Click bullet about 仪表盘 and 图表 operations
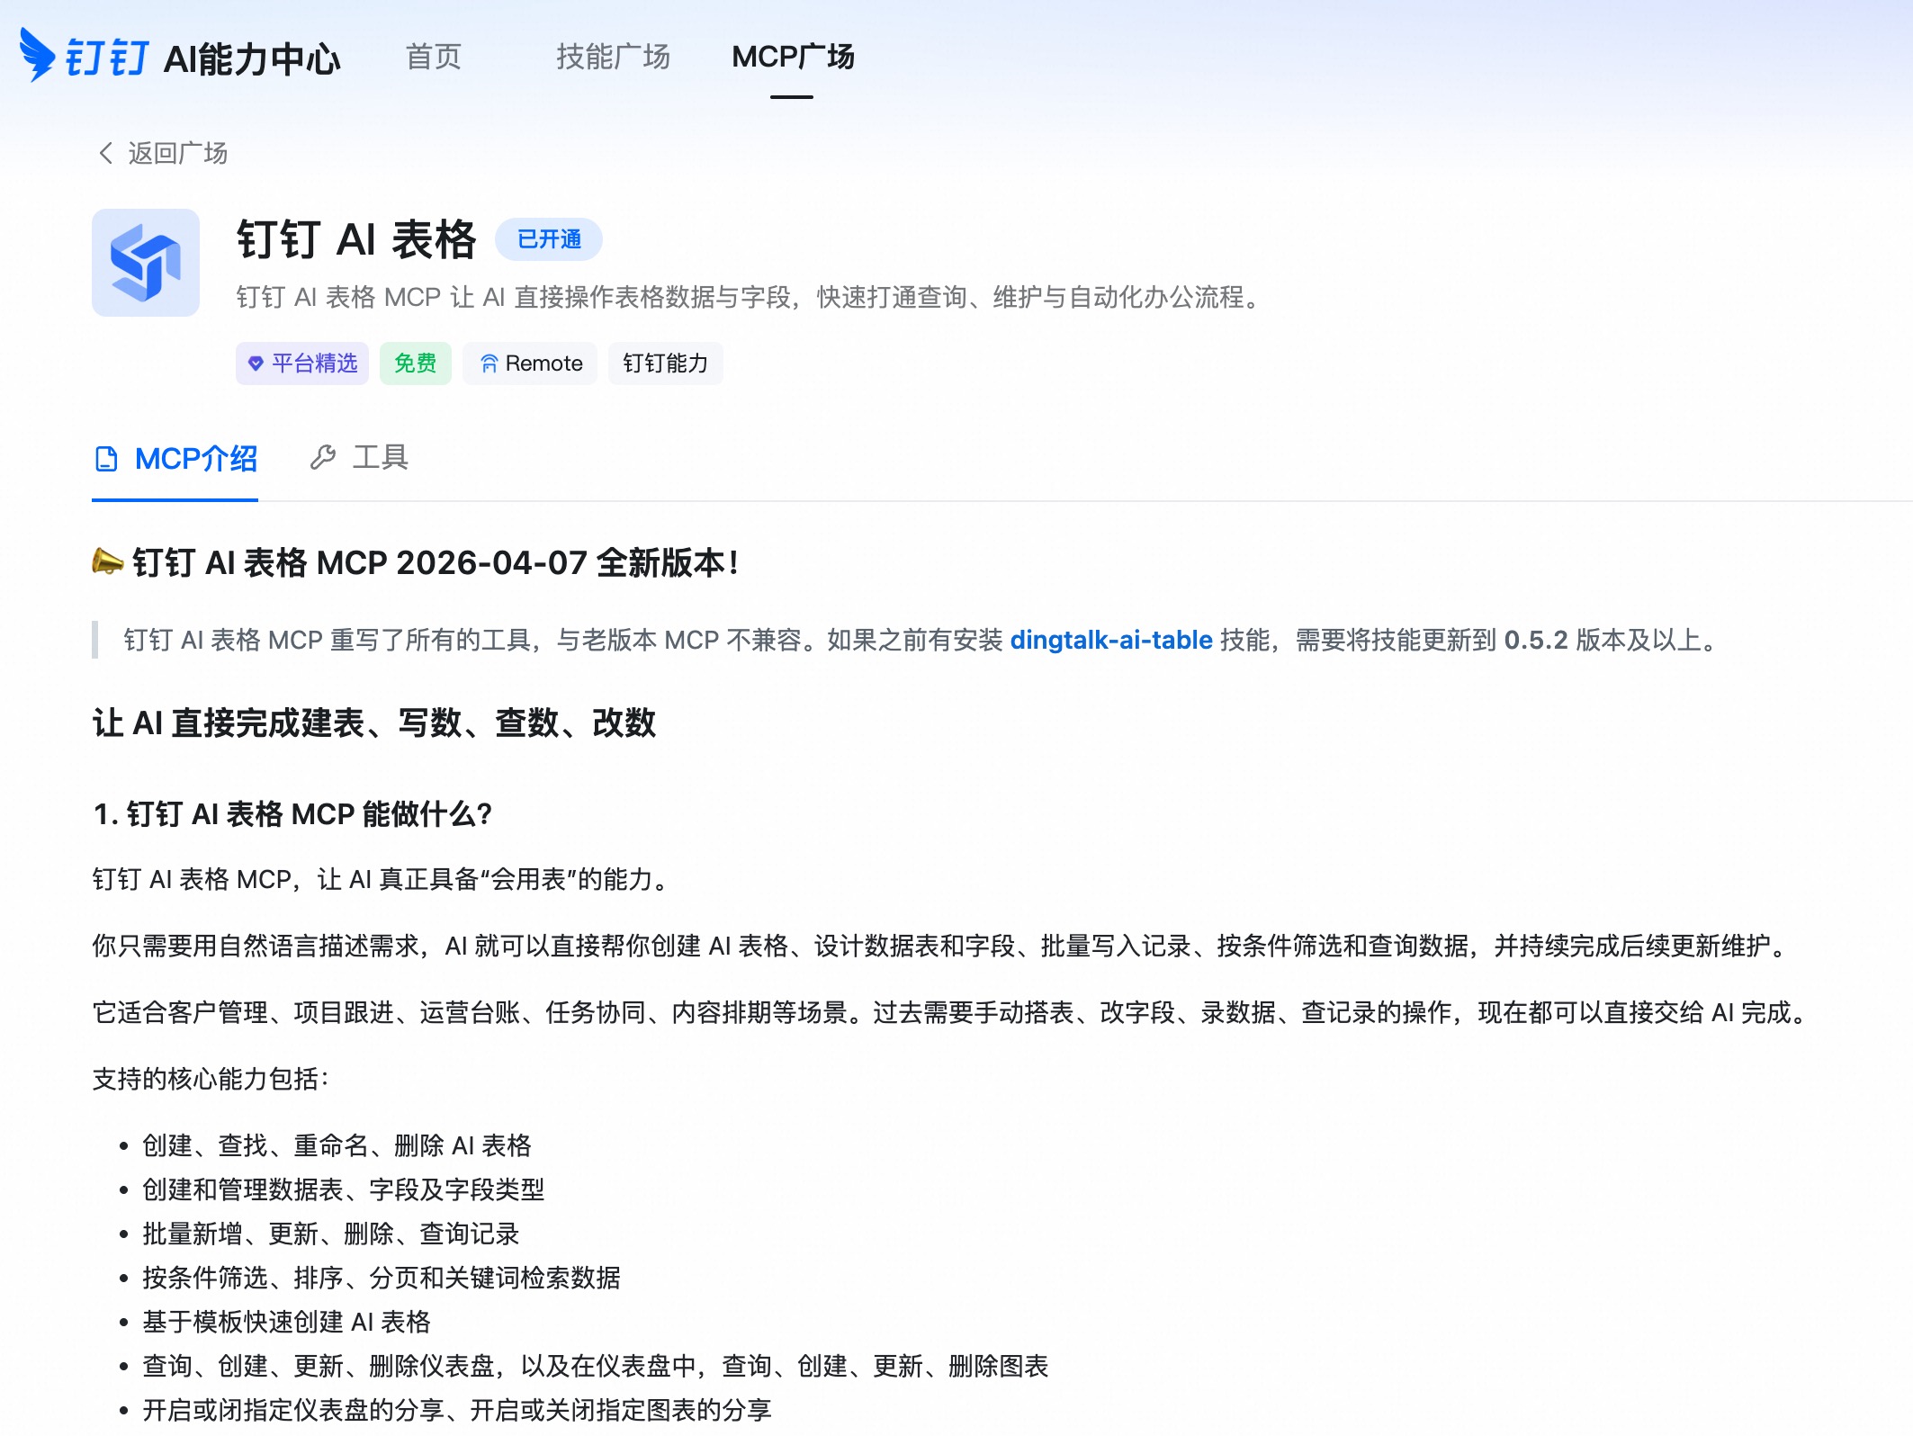Viewport: 1913px width, 1436px height. (x=596, y=1366)
